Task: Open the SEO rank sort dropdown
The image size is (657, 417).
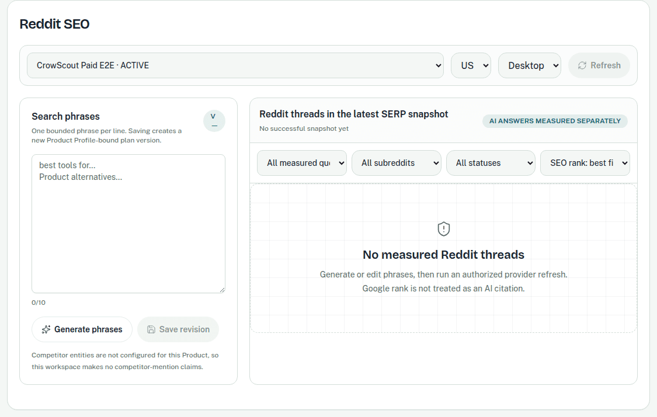Action: click(585, 163)
